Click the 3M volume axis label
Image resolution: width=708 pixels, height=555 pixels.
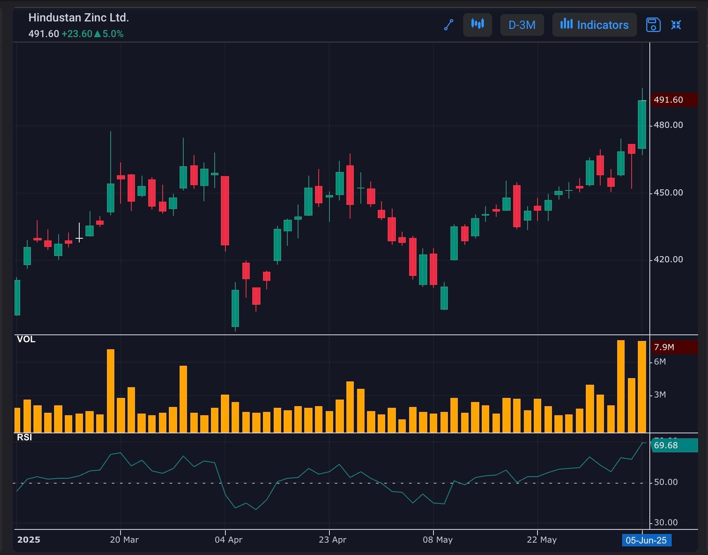(x=660, y=395)
